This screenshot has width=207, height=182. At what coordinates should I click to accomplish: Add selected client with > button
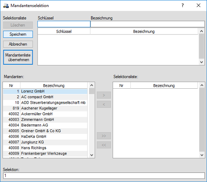coord(104,95)
